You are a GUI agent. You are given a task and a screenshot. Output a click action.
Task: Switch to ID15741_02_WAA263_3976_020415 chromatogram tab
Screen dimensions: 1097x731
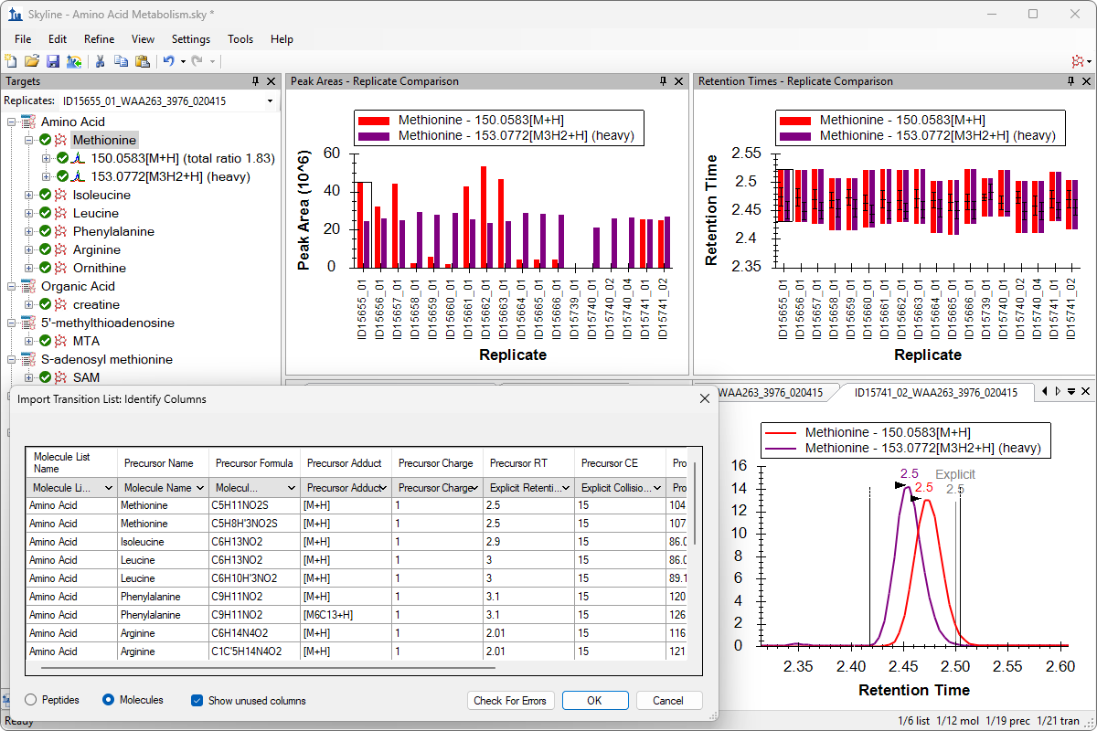click(935, 392)
